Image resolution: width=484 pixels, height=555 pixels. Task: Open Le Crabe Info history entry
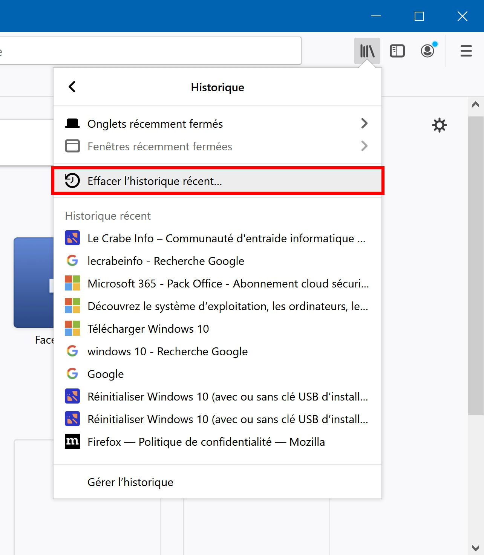217,238
